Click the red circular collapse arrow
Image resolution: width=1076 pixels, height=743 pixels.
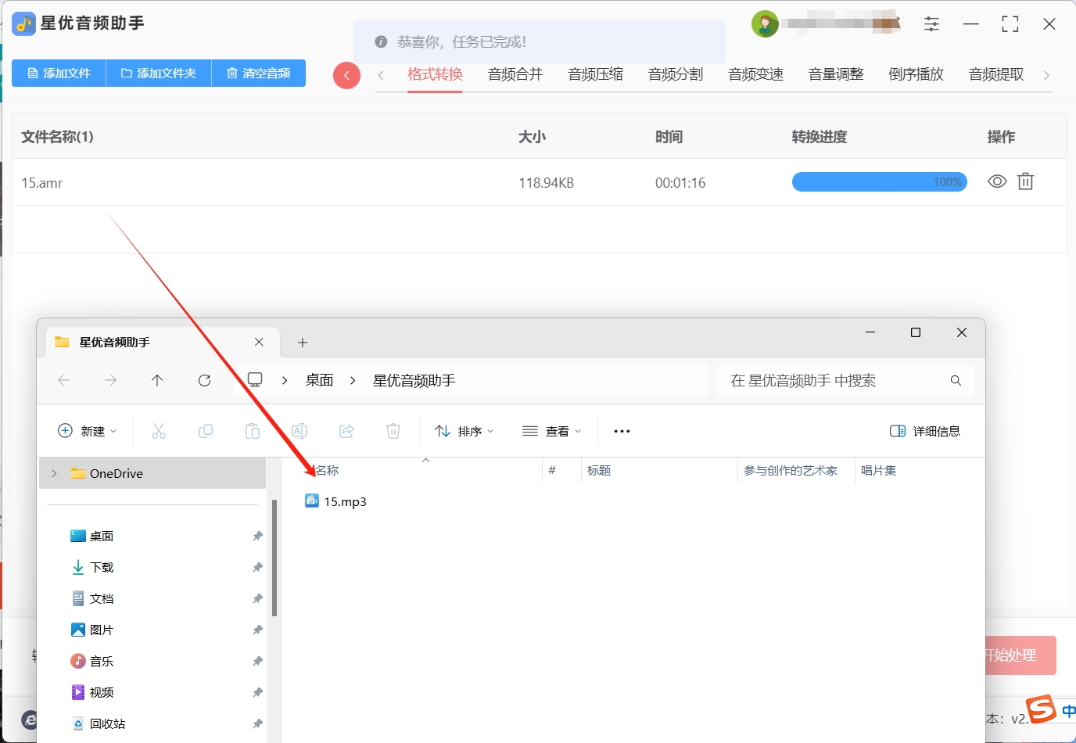pos(346,76)
